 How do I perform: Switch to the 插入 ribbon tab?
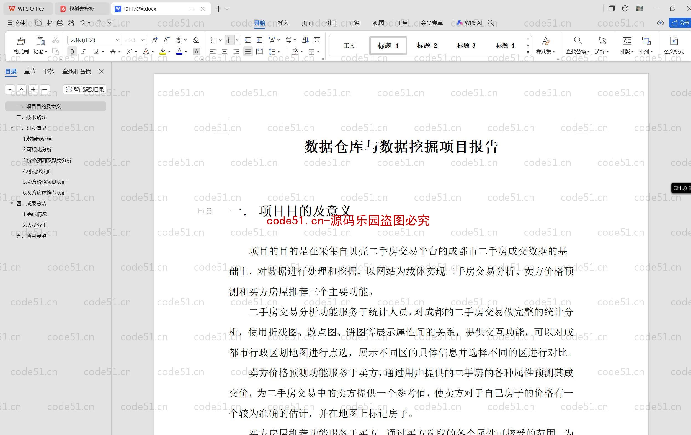(x=283, y=23)
